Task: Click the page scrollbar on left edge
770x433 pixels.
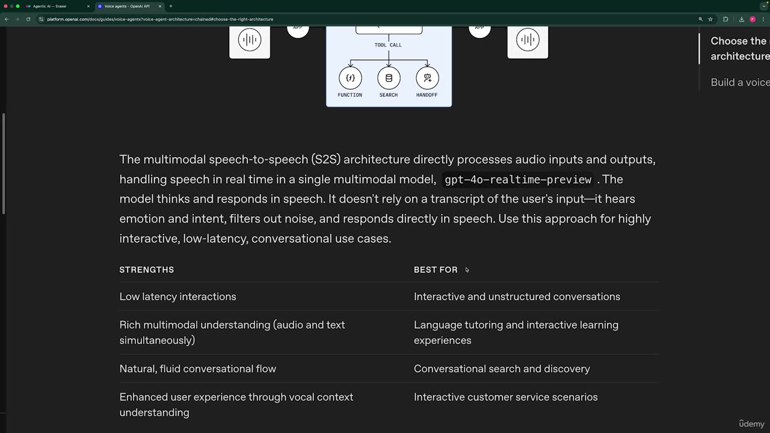Action: point(3,163)
